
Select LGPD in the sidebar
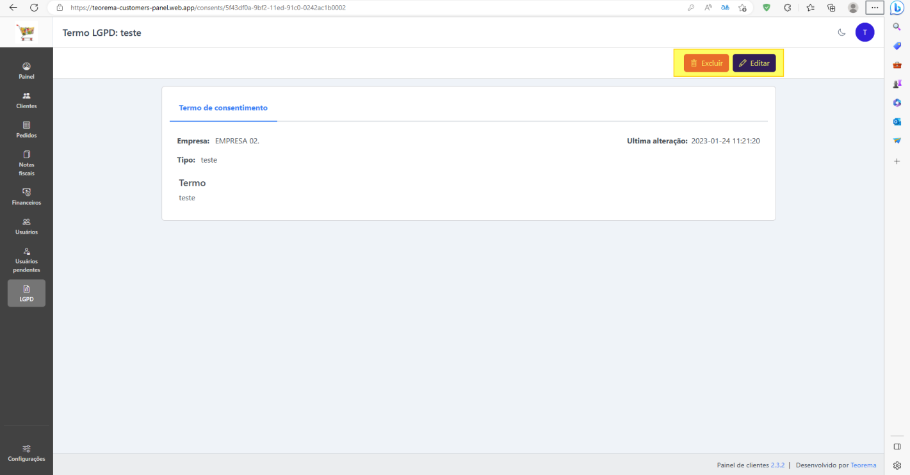click(x=26, y=293)
